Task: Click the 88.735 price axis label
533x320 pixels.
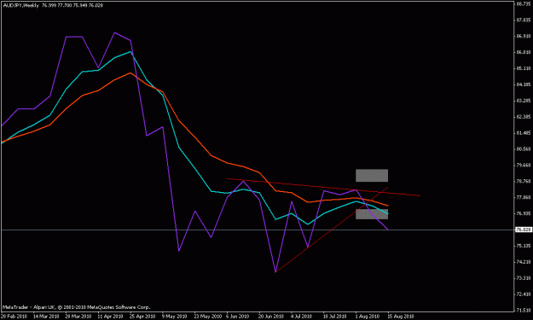Action: point(524,4)
